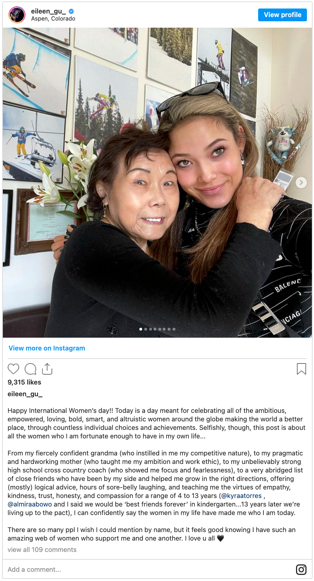Expand view all 109 comments
This screenshot has width=314, height=581.
click(42, 549)
